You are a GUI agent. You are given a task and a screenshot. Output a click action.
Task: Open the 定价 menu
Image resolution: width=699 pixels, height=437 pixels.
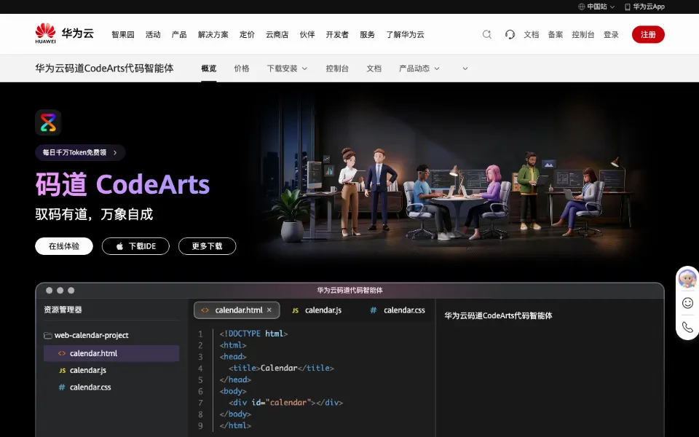click(247, 34)
